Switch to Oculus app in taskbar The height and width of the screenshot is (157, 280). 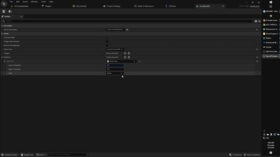tap(271, 47)
